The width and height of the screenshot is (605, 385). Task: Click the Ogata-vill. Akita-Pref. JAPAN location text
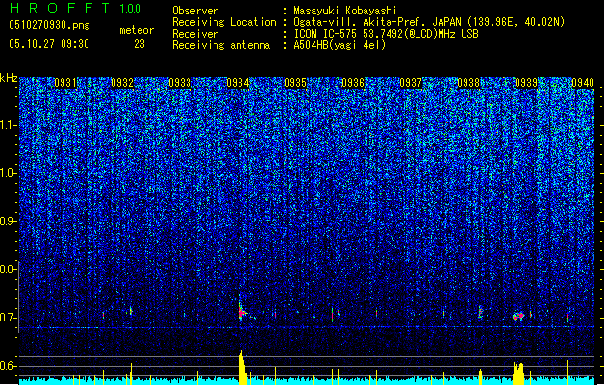[x=429, y=22]
